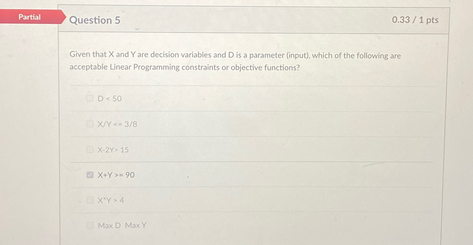
Task: Select the Max D Max Y checkbox
Action: pyautogui.click(x=90, y=225)
